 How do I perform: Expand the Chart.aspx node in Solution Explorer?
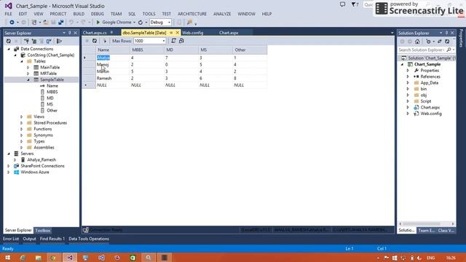[408, 108]
